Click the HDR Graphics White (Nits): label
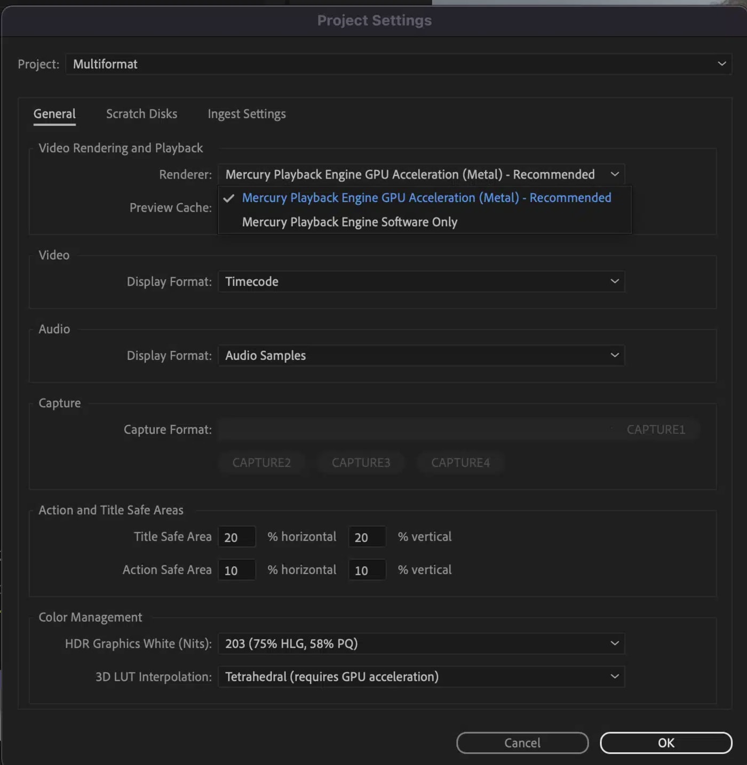 tap(138, 644)
